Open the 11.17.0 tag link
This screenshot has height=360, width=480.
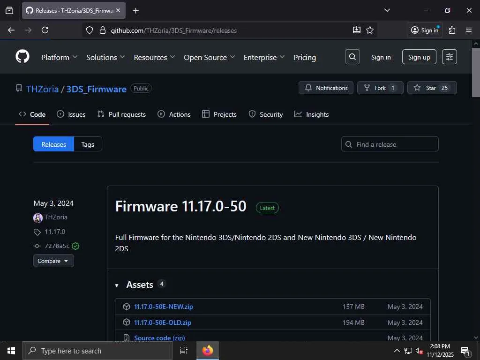coord(55,232)
